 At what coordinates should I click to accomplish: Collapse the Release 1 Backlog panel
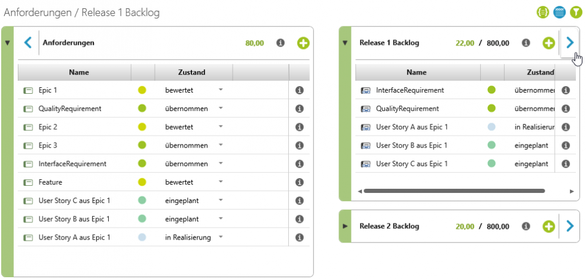point(345,43)
